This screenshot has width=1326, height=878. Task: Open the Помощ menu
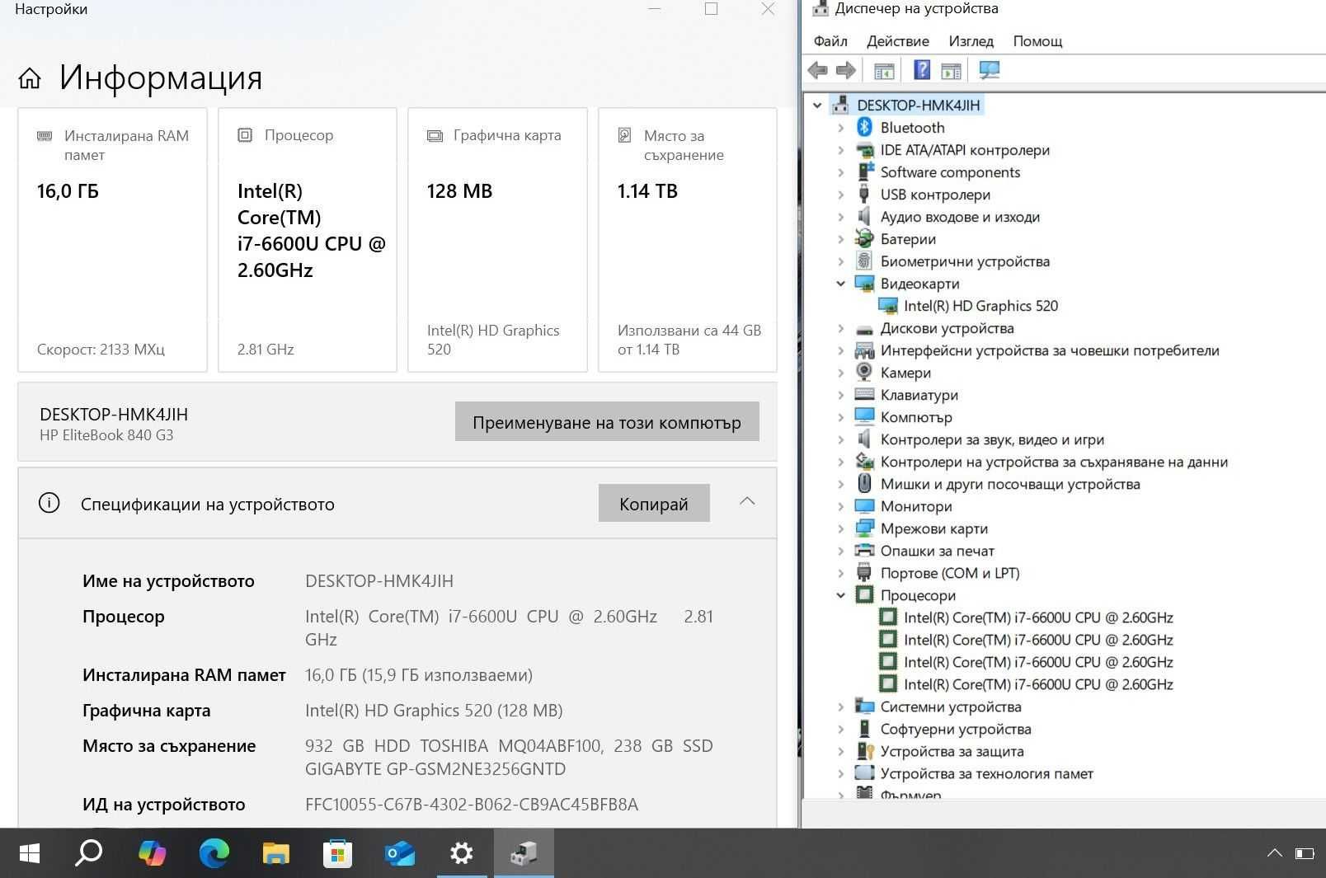pyautogui.click(x=1037, y=41)
